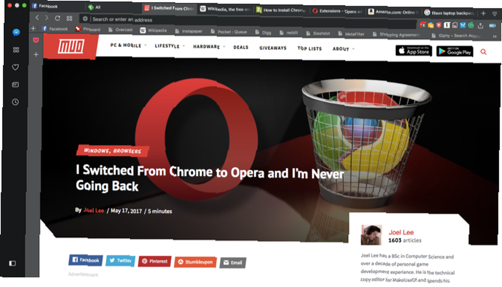Open Overcast bookmark

[120, 30]
